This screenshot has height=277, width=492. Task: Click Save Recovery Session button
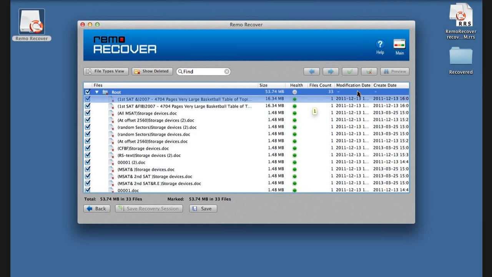tap(148, 209)
